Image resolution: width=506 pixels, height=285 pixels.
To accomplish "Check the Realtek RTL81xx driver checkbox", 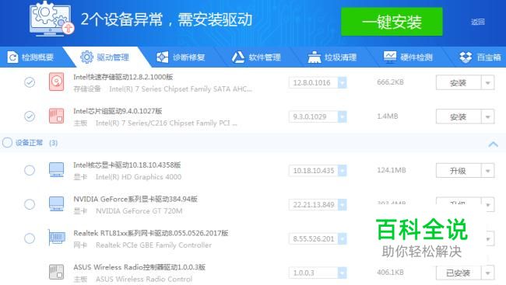I will point(30,238).
